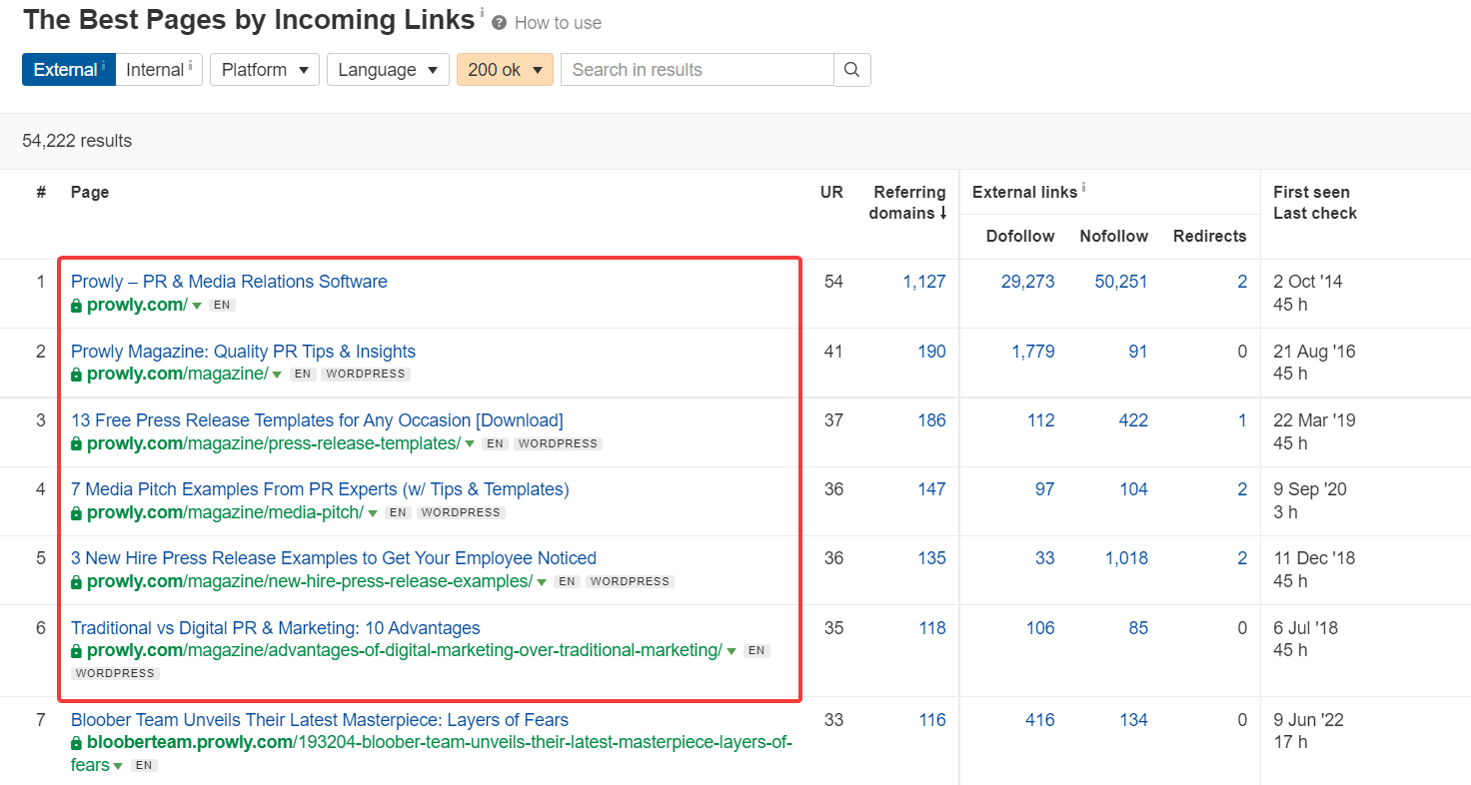The height and width of the screenshot is (785, 1471).
Task: Click the lock icon for prowly.com/magazine/ URL
Action: (76, 375)
